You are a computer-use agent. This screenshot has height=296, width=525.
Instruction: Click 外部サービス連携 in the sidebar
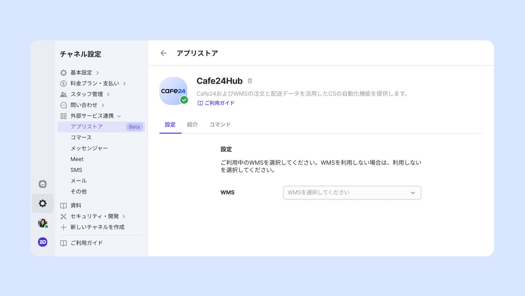(92, 116)
